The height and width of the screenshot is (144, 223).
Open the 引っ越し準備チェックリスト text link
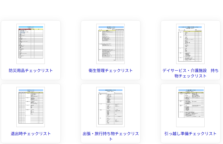pyautogui.click(x=191, y=134)
